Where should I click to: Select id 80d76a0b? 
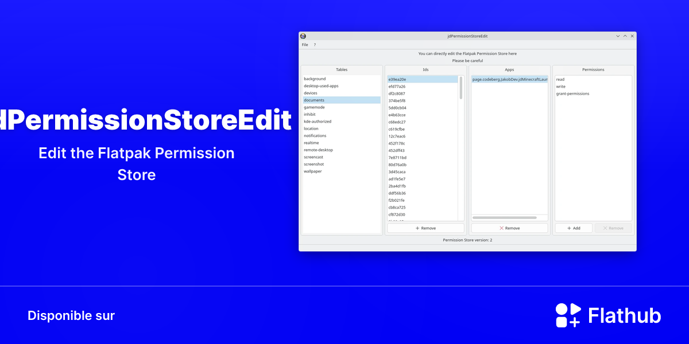point(423,165)
